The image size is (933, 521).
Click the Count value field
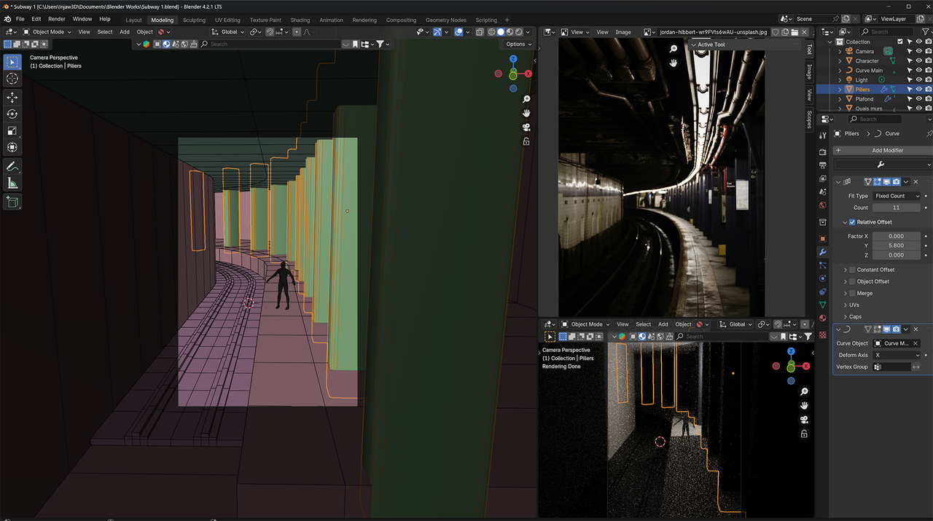coord(897,208)
